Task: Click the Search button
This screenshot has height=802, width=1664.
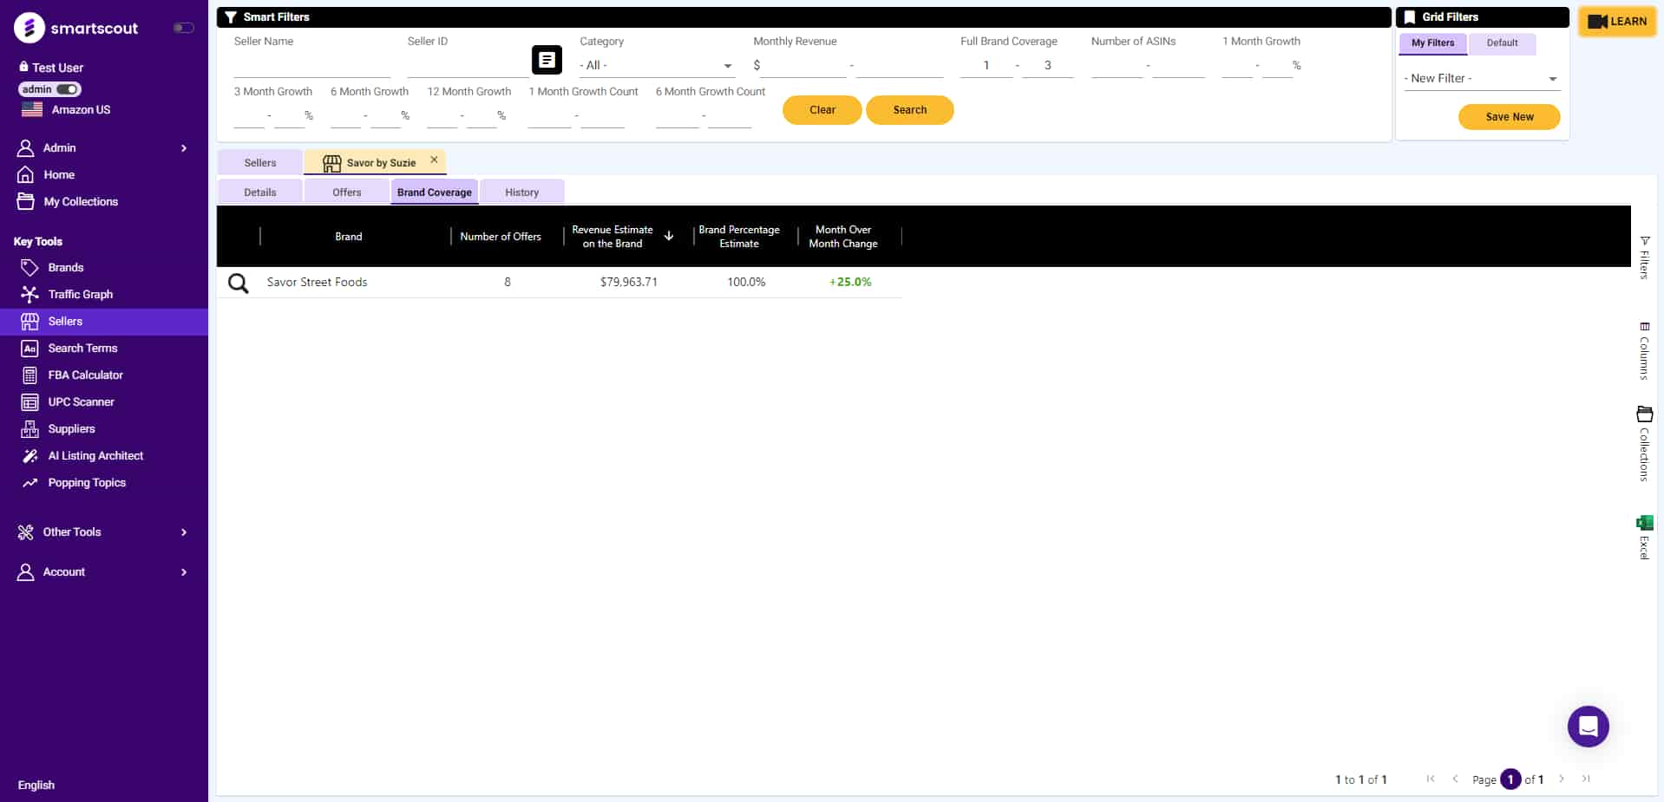Action: pos(910,110)
